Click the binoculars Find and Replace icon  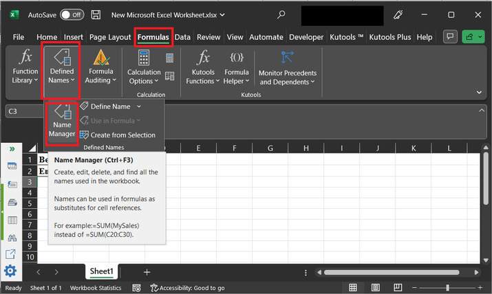click(12, 238)
